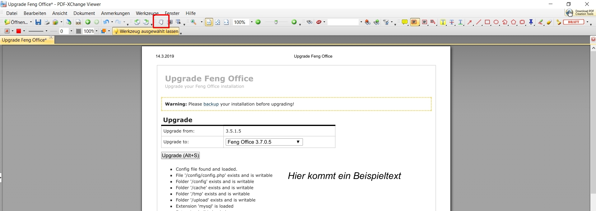
Task: Select the Line drawing tool
Action: point(478,22)
